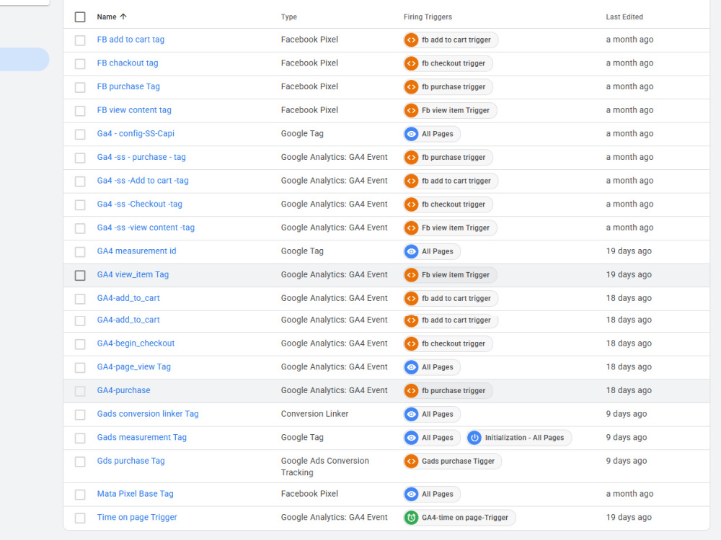Click 18 days ago in GA4-begin_checkout row
This screenshot has height=540, width=721.
(629, 343)
